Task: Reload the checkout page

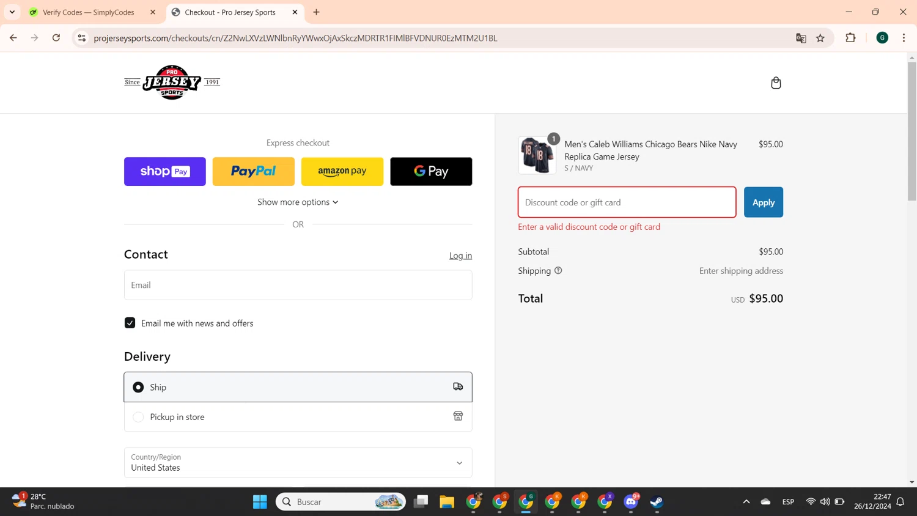Action: [x=56, y=38]
